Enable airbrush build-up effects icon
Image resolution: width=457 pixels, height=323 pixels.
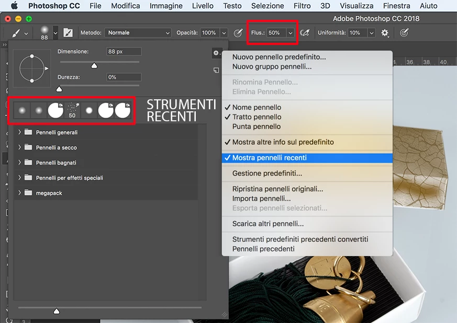(x=305, y=32)
